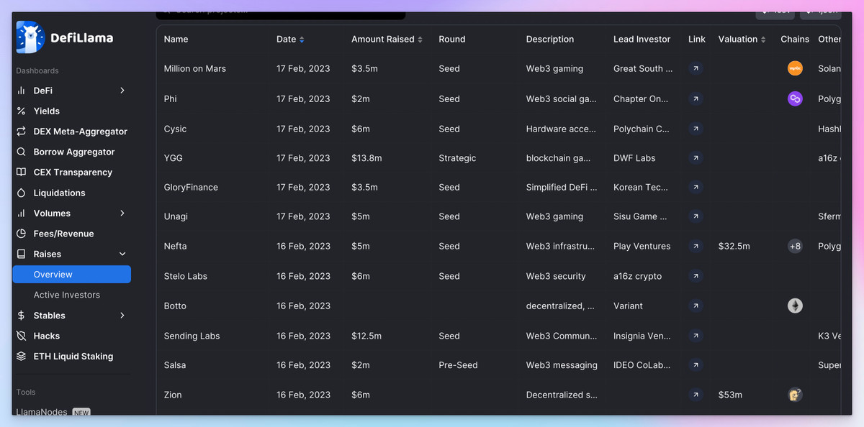The image size is (864, 427).
Task: Click the Polygon chain icon for Phi
Action: [x=795, y=99]
